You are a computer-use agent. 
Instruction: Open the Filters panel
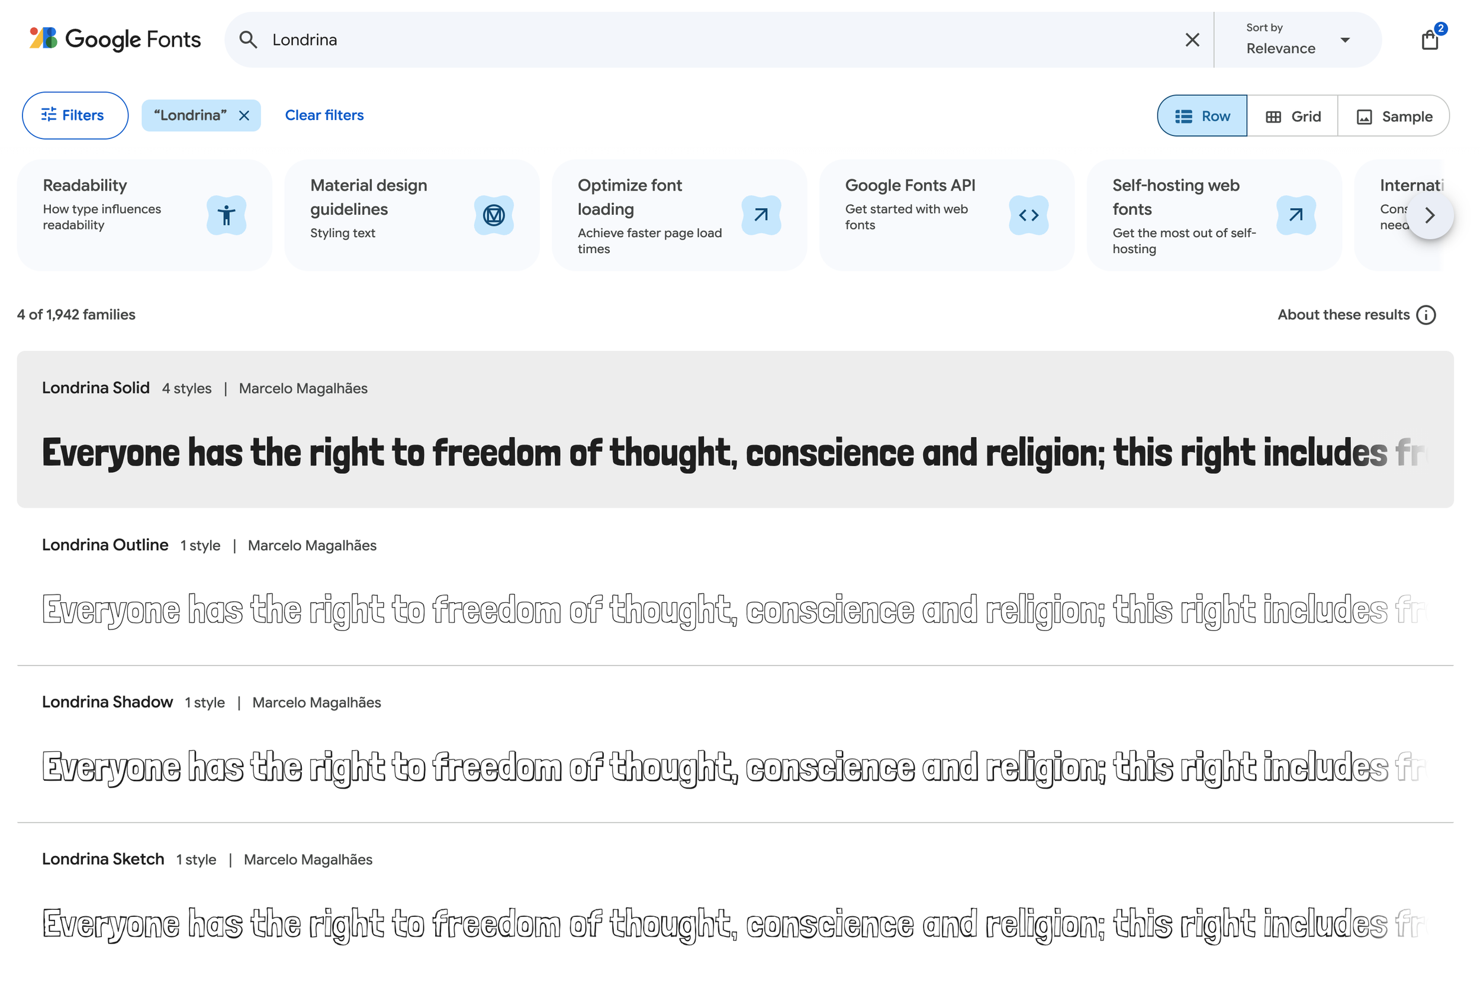click(75, 115)
